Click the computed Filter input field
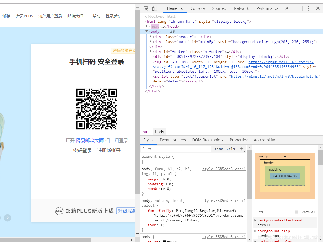Viewport: 323px width, 242px height. coord(273,212)
